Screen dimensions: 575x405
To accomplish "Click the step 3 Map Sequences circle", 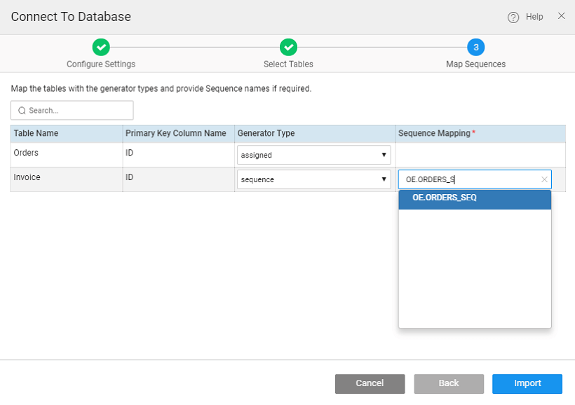I will (x=475, y=48).
